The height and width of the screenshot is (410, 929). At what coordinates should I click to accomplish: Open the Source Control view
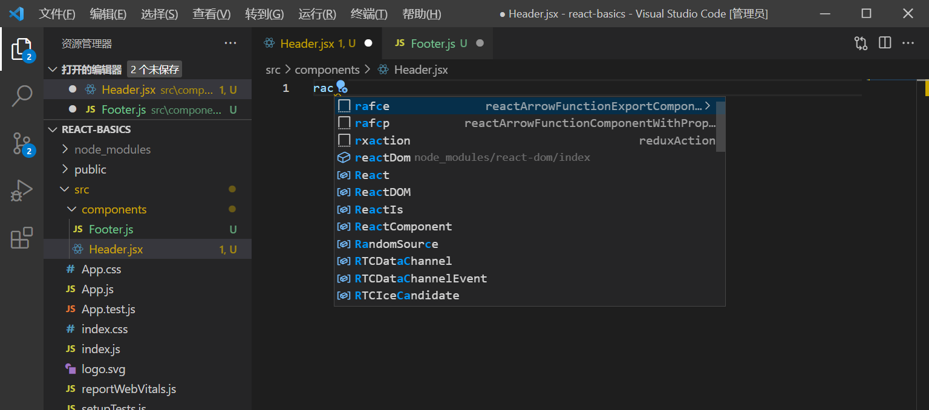(22, 144)
